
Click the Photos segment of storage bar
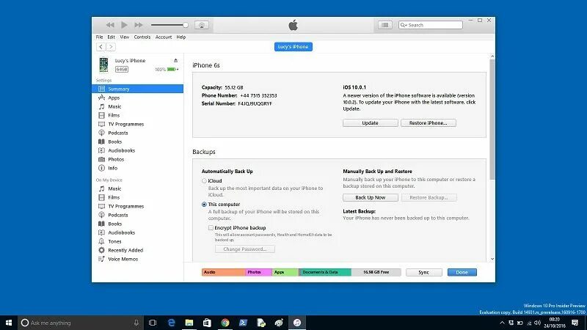(x=258, y=272)
